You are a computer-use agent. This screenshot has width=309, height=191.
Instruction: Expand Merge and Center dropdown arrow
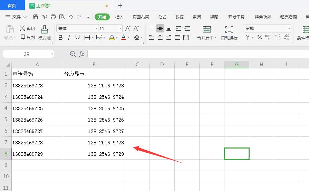coord(215,37)
